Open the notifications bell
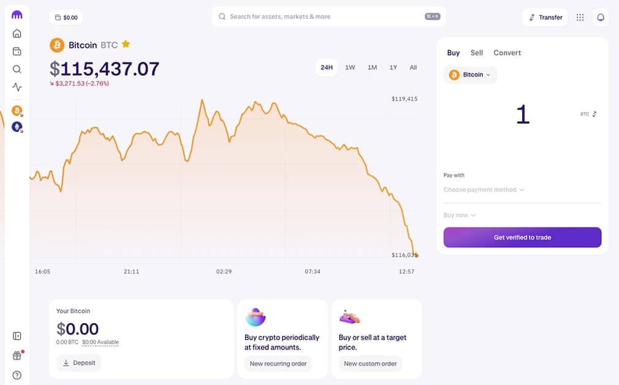The height and width of the screenshot is (385, 619). tap(601, 17)
